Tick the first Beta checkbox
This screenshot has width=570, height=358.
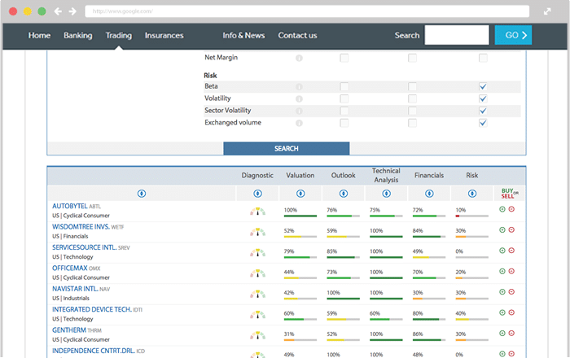[x=344, y=86]
